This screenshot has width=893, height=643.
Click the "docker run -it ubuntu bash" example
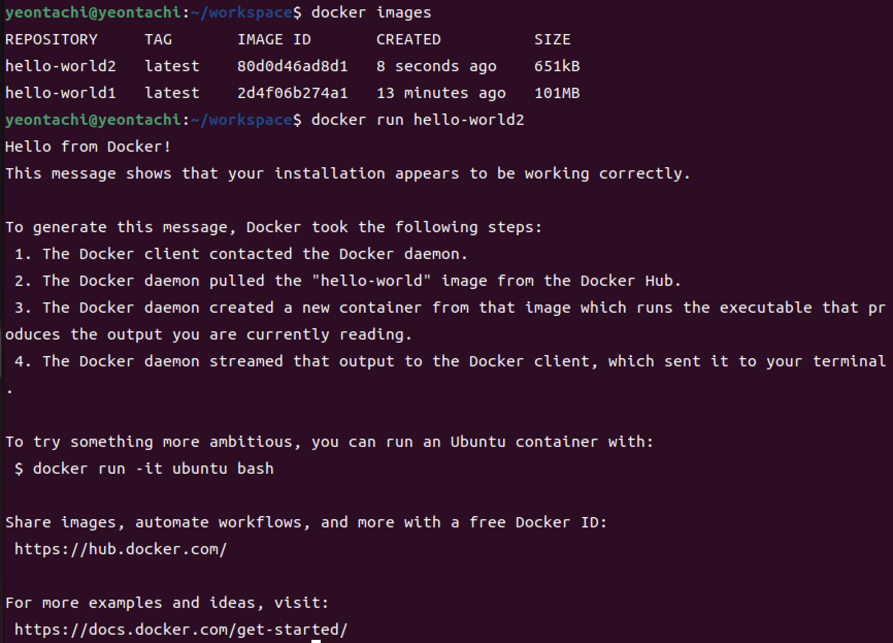tap(153, 469)
